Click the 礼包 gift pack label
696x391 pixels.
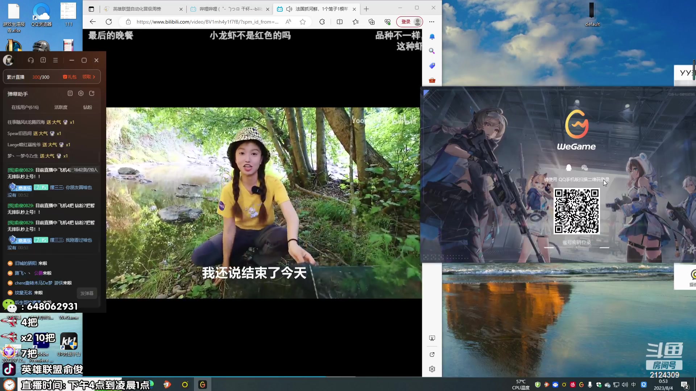click(x=70, y=77)
